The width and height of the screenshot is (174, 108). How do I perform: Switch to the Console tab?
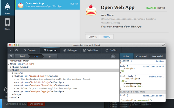pyautogui.click(x=30, y=50)
